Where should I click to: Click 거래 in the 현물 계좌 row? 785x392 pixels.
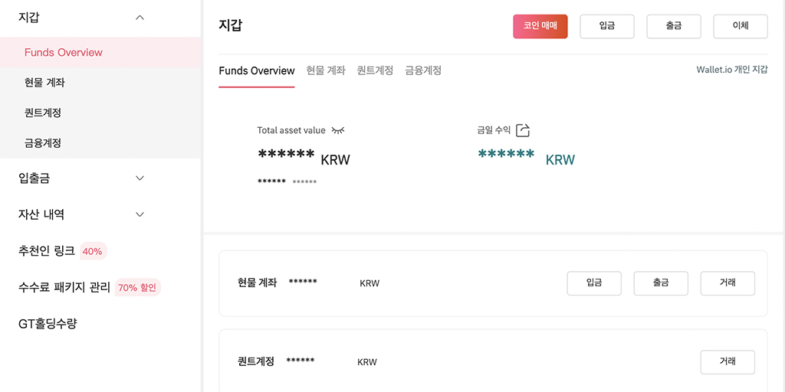coord(728,283)
